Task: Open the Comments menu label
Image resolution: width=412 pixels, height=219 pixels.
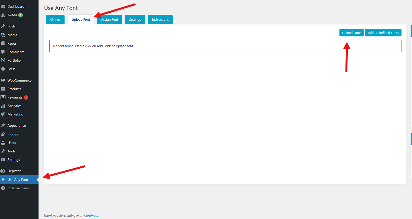Action: pos(16,52)
